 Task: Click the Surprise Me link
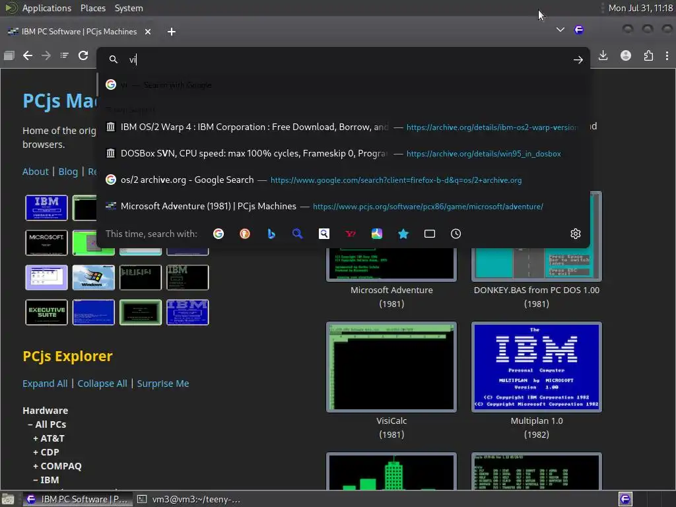click(x=163, y=384)
